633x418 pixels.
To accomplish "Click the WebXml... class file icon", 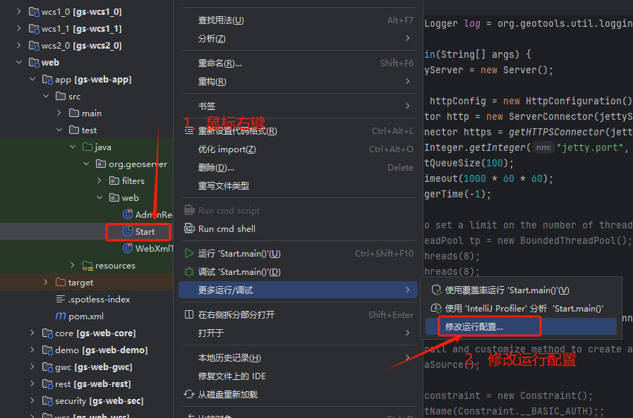I will coord(128,248).
